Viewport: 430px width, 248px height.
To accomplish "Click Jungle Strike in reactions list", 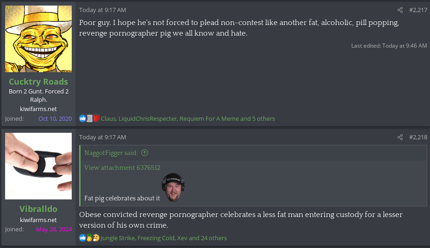I will (x=117, y=238).
